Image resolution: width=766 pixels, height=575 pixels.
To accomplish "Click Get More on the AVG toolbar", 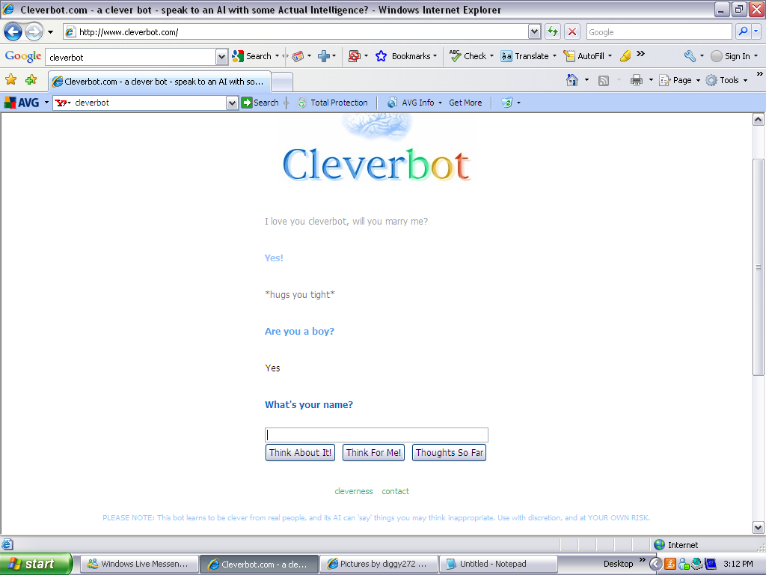I will pos(465,103).
